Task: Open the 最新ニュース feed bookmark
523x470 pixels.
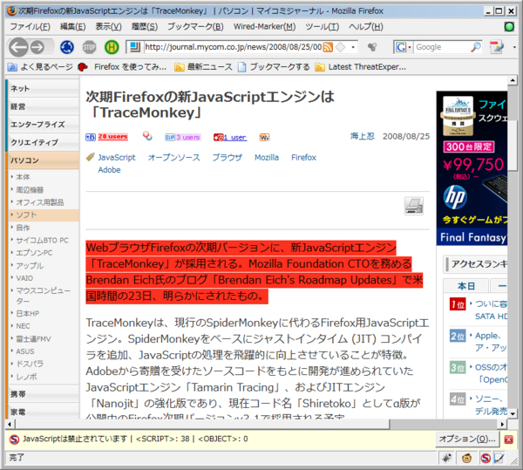Action: click(203, 67)
